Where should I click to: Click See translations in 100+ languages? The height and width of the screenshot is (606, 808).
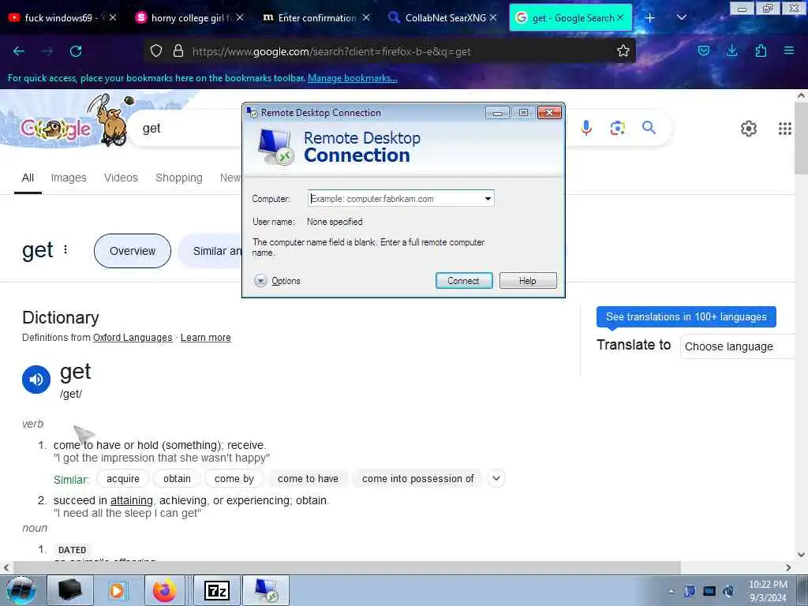point(686,317)
